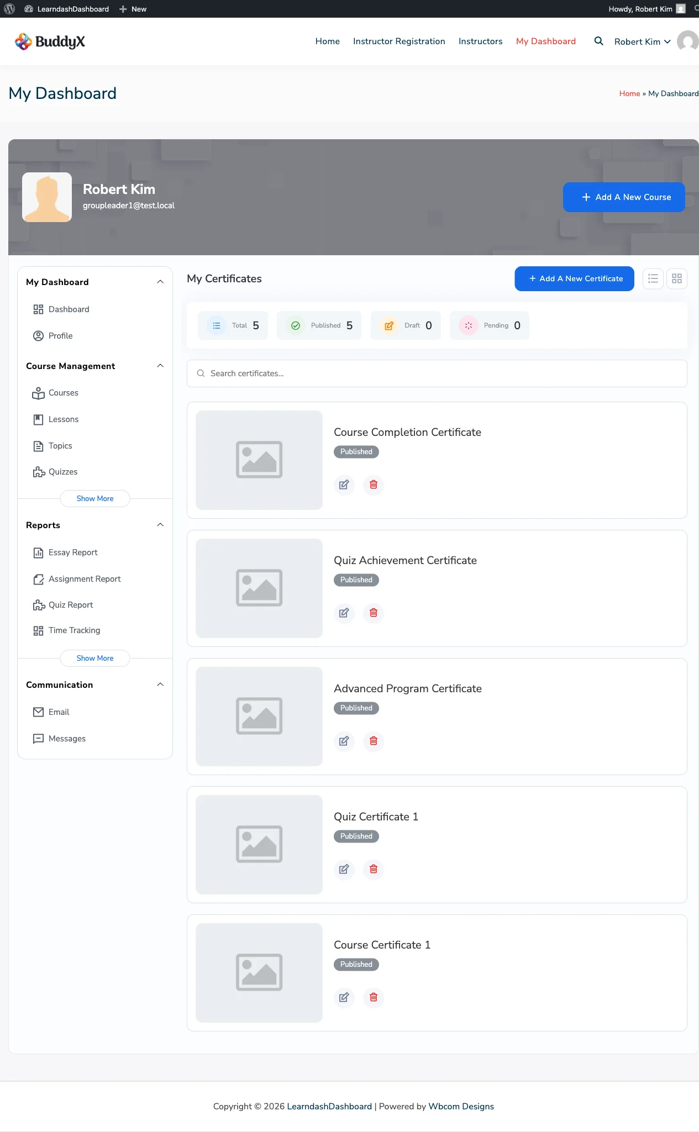Collapse the Course Management section
This screenshot has height=1132, width=699.
(160, 366)
